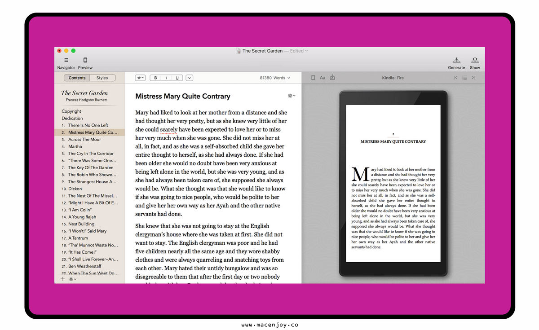Click the camera snapshot icon in preview bar

click(x=332, y=78)
